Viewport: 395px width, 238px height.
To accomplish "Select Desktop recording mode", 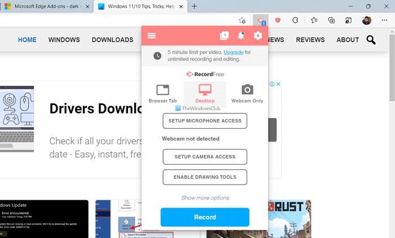I will (x=205, y=94).
